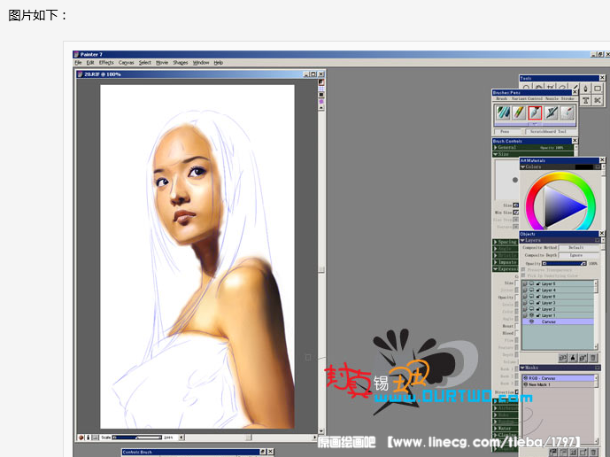Select Layer 2 in the layers list
This screenshot has width=610, height=457.
[x=558, y=309]
